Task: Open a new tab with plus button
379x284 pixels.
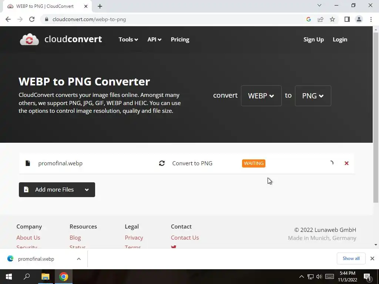Action: 100,6
